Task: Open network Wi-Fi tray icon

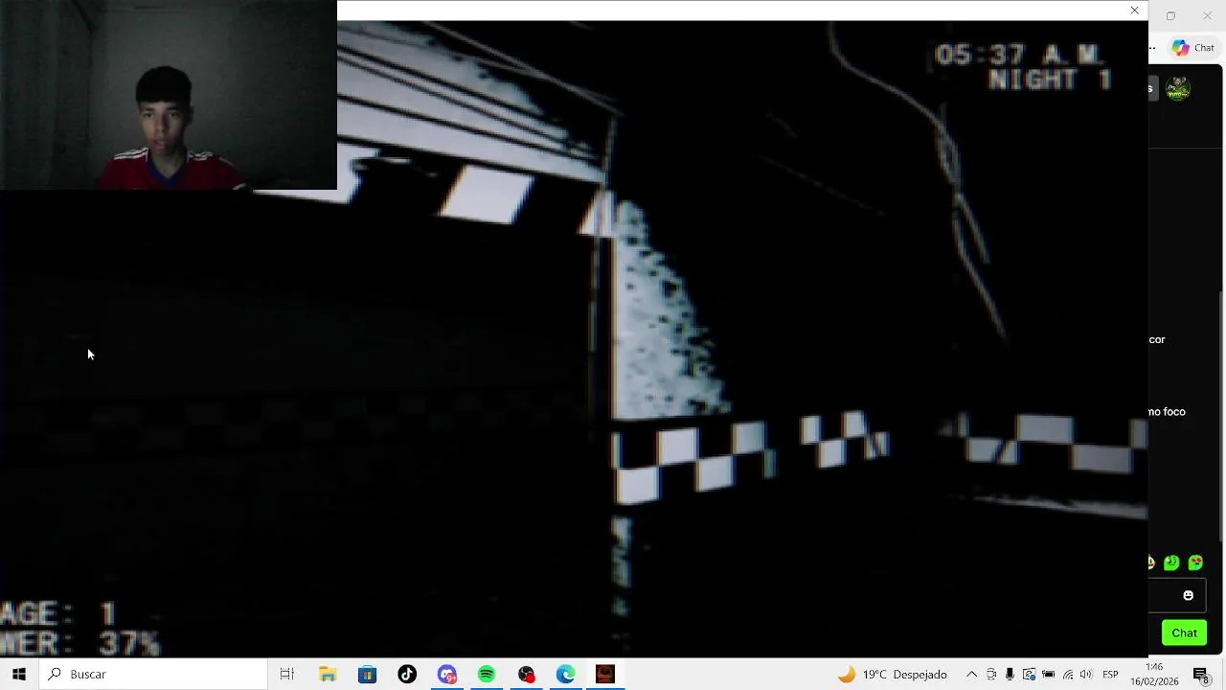Action: [x=1067, y=674]
